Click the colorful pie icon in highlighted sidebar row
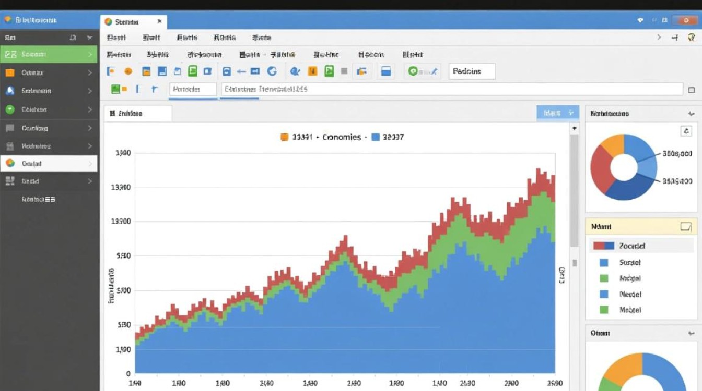702x391 pixels. (x=10, y=163)
